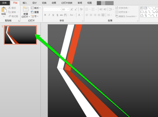Screen dimensions: 158x117
Task: Click the Reset slide icon
Action: (32, 12)
